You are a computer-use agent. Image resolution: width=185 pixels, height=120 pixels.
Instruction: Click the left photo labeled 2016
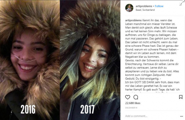point(30,60)
